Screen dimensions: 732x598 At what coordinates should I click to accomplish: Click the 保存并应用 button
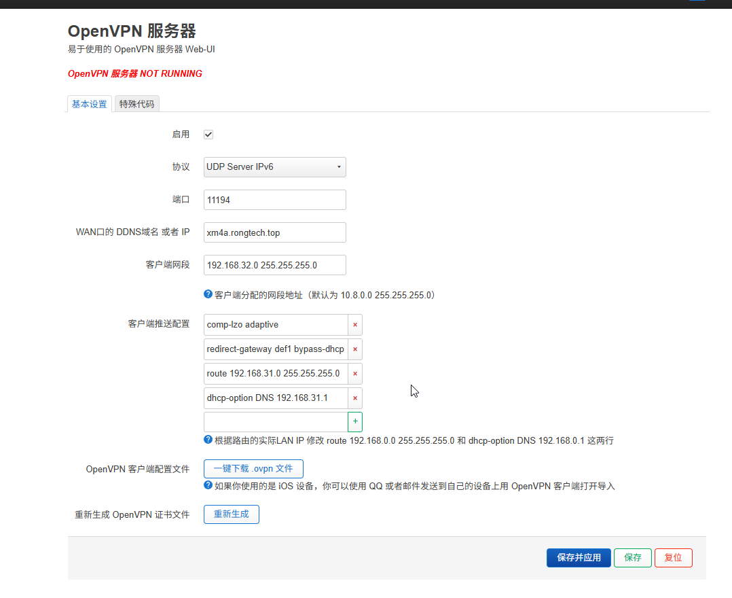579,558
